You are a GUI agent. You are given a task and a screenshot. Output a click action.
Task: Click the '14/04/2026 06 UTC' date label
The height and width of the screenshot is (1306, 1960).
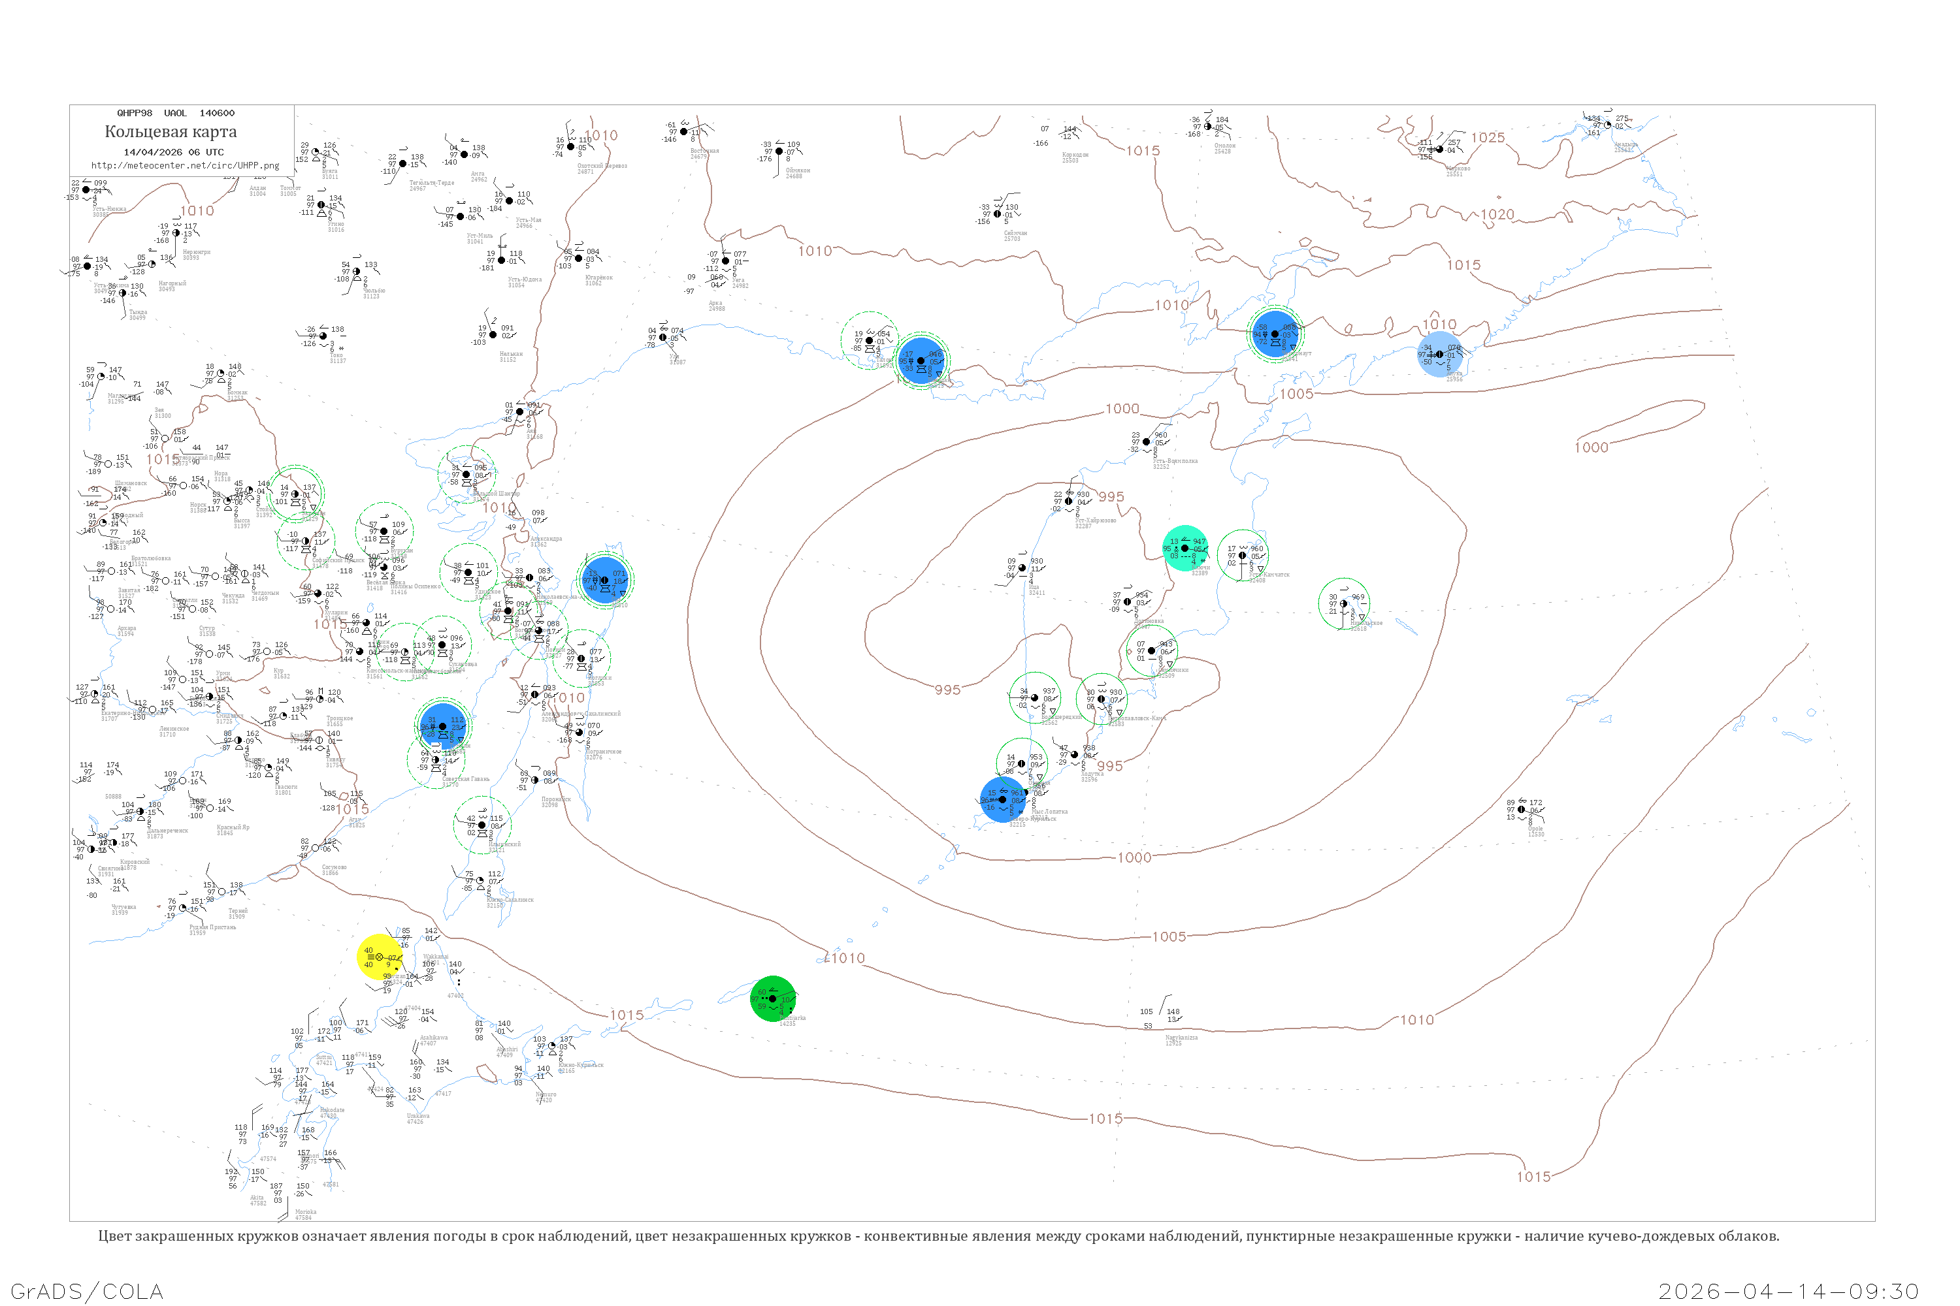tap(173, 151)
